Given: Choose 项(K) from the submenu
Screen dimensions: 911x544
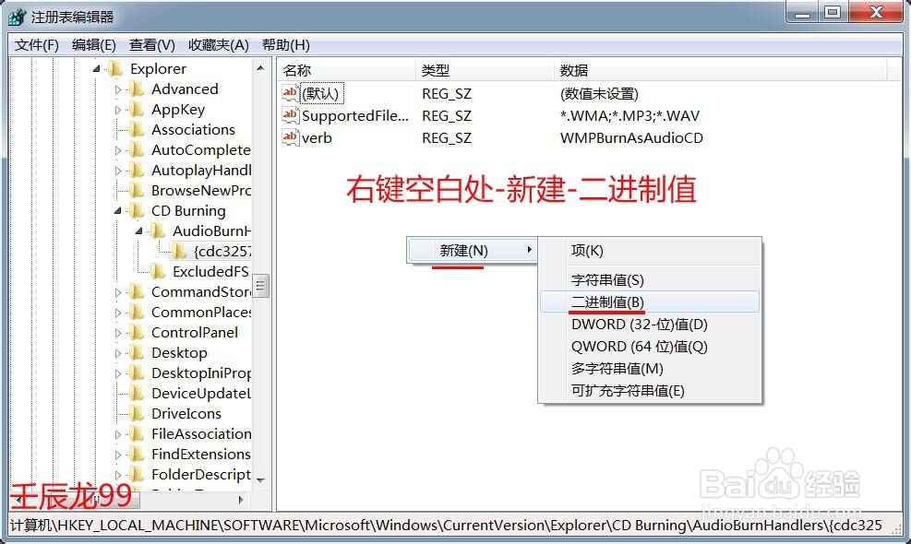Looking at the screenshot, I should tap(649, 250).
